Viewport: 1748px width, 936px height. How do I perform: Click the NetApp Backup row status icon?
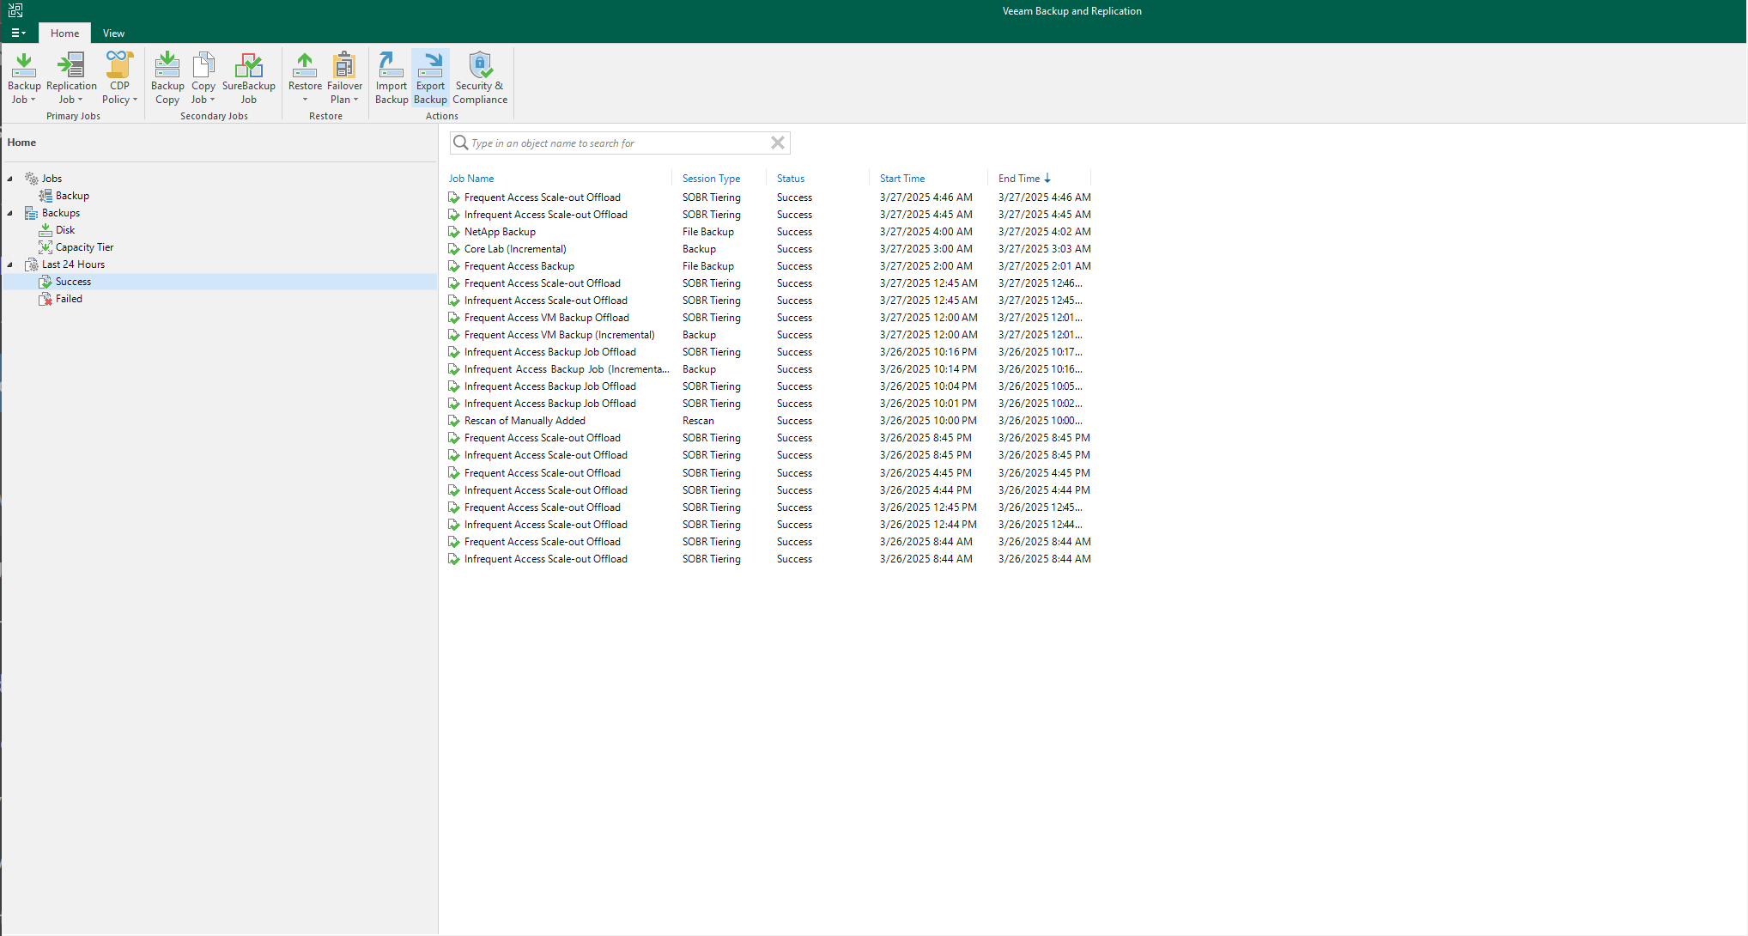[x=454, y=232]
